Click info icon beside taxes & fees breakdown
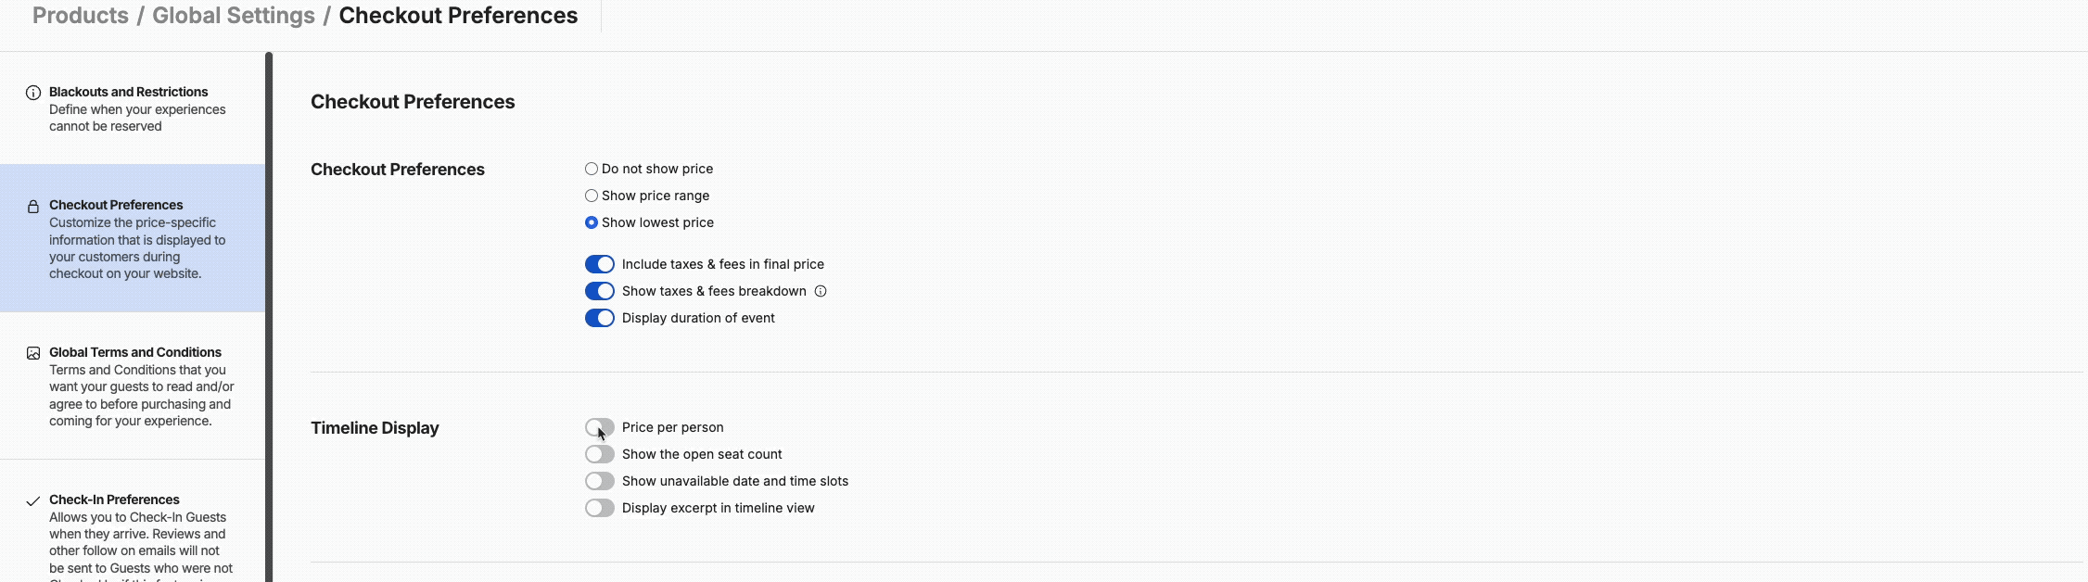The height and width of the screenshot is (582, 2088). (x=821, y=291)
